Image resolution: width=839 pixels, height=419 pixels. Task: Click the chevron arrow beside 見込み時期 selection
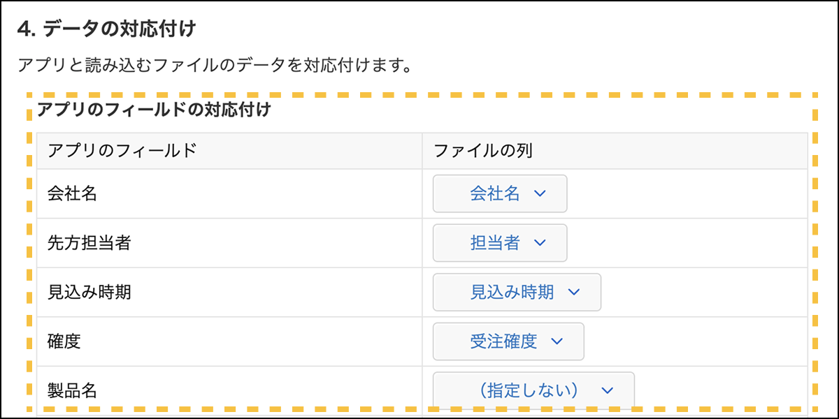coord(574,292)
